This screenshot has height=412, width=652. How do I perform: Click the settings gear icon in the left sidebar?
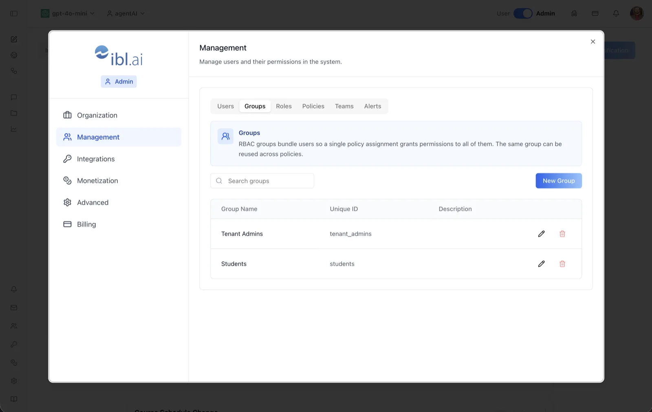point(14,381)
